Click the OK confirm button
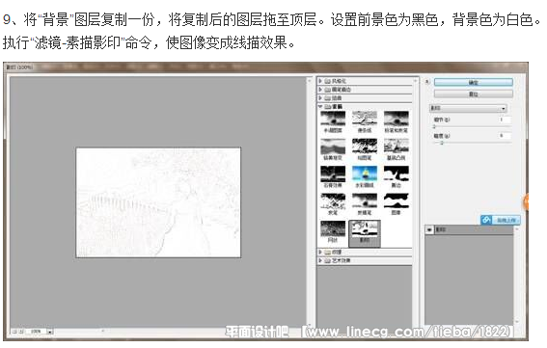The image size is (547, 348). point(474,82)
